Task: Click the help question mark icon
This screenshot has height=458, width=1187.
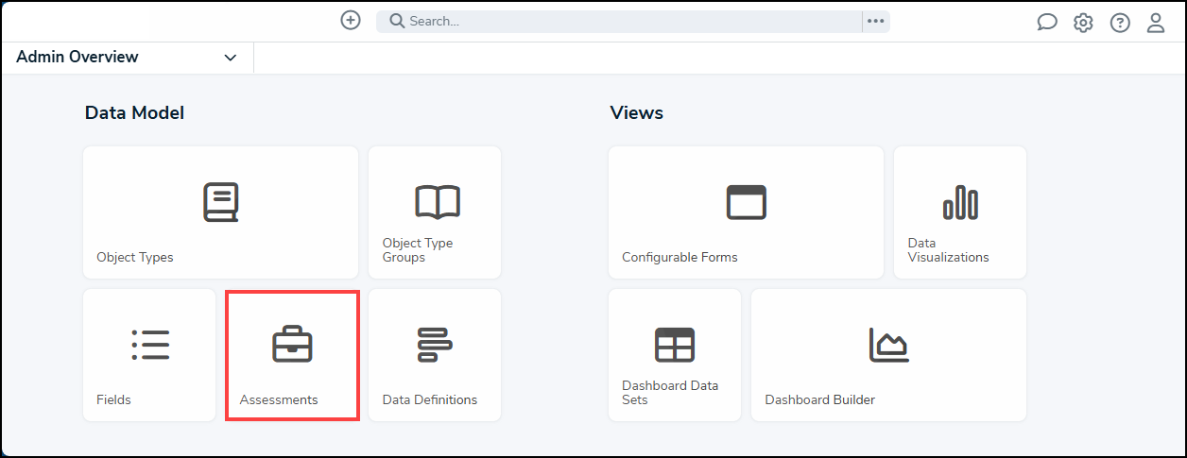Action: pyautogui.click(x=1120, y=23)
